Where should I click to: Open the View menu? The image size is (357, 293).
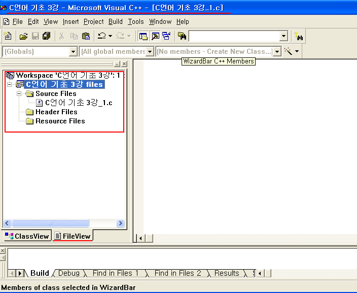[x=51, y=22]
